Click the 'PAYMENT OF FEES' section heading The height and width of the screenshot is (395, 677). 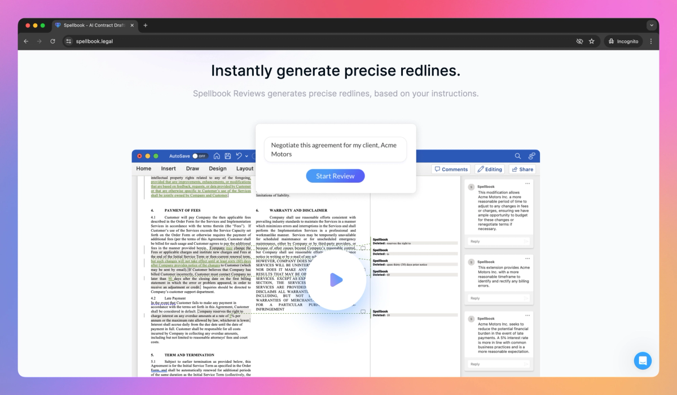pos(182,210)
